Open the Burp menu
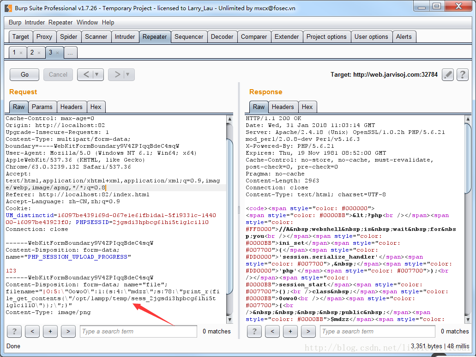Viewport: 476px width, 357px height. point(15,23)
